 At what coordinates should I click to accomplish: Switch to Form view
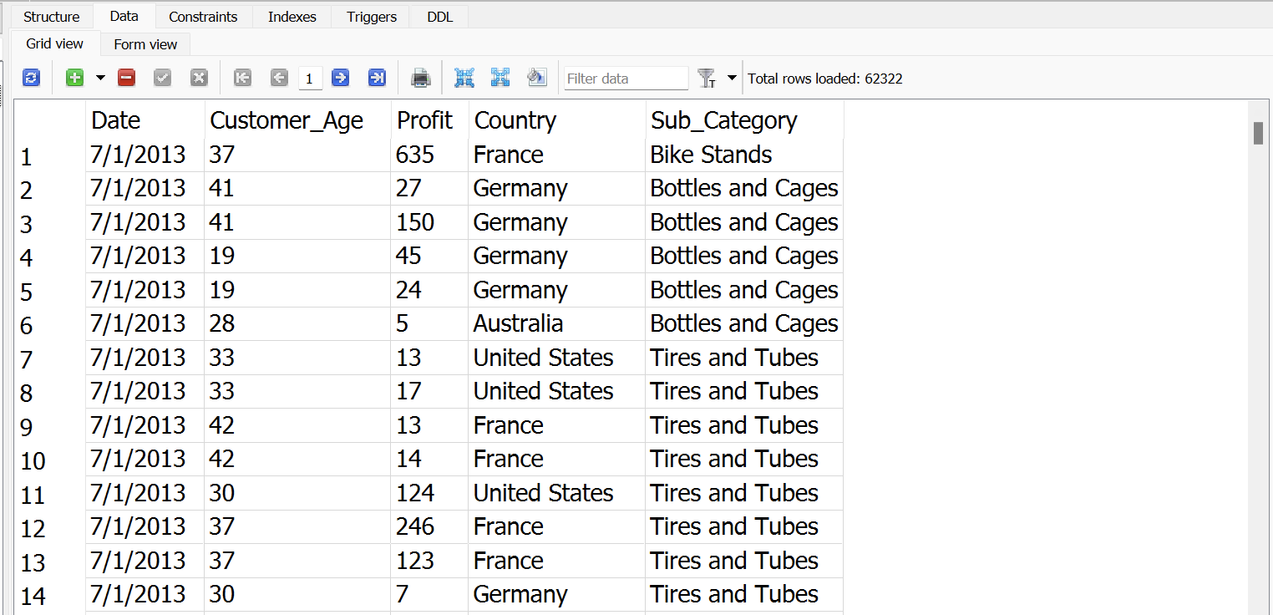[145, 43]
